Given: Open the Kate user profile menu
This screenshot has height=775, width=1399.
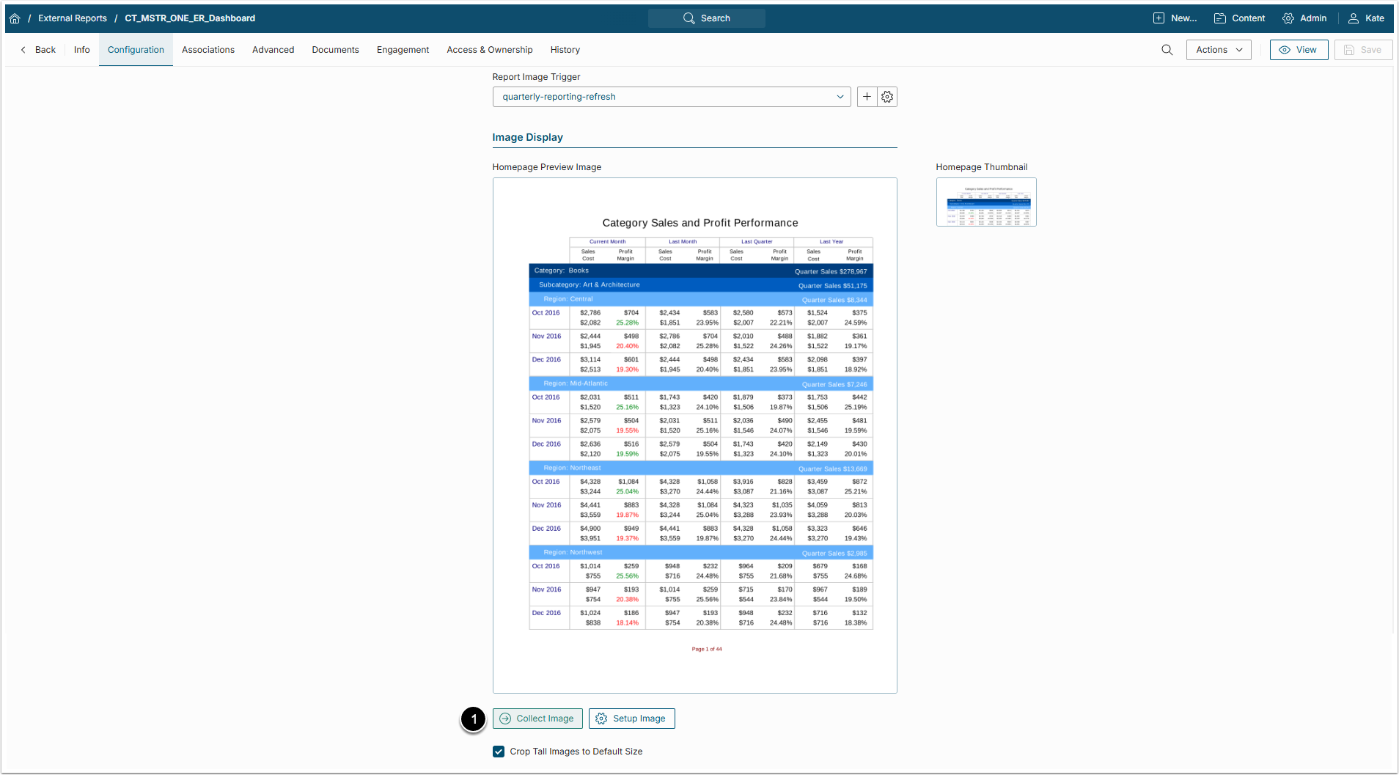Looking at the screenshot, I should 1367,18.
